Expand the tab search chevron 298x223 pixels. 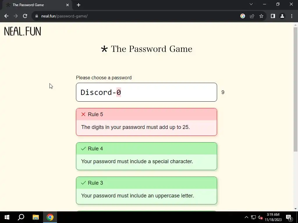click(x=251, y=4)
